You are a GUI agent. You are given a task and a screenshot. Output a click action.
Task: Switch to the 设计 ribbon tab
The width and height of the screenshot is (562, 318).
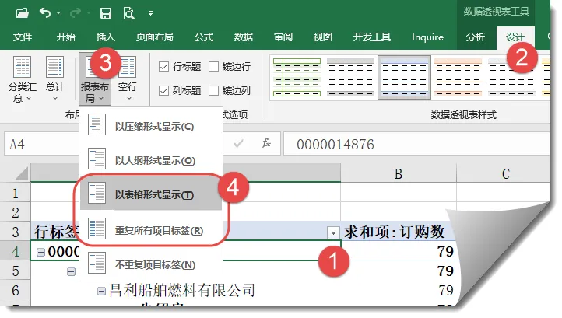pos(515,37)
